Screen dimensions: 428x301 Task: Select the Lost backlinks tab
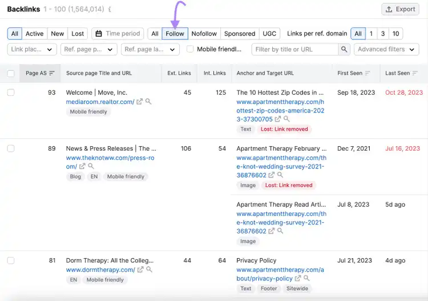tap(78, 34)
